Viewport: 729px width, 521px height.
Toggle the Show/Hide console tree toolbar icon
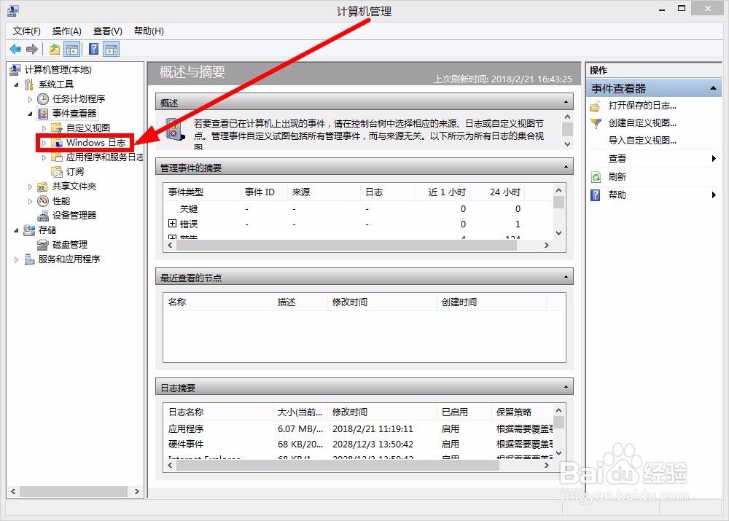pyautogui.click(x=71, y=49)
